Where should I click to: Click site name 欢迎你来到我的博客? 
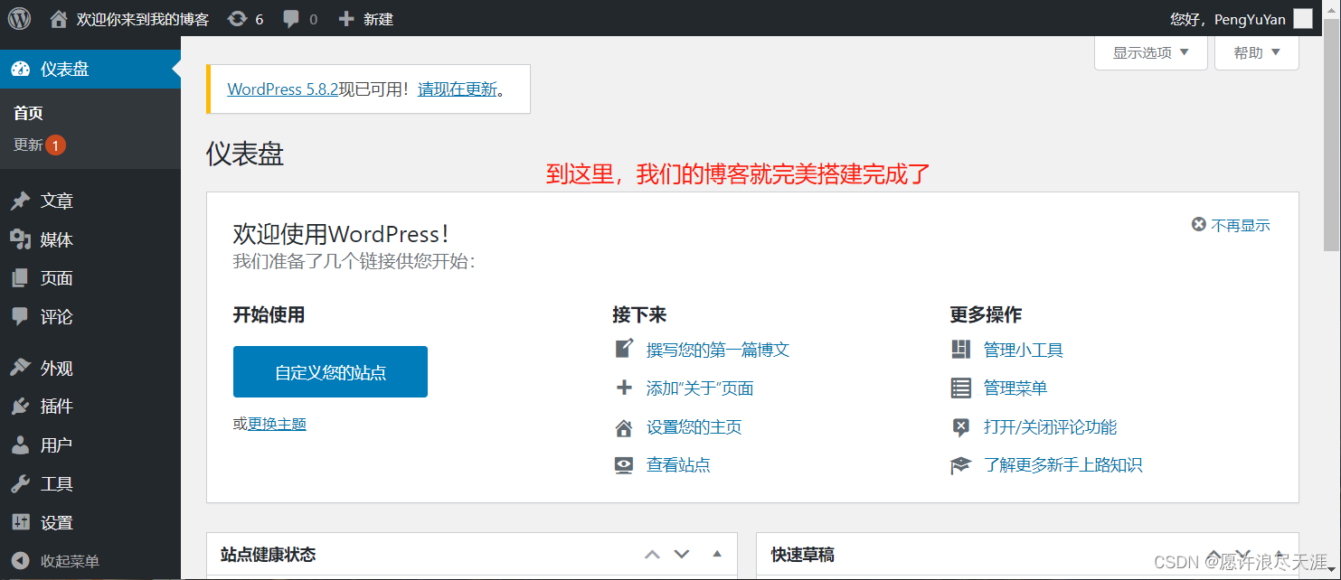(x=143, y=18)
